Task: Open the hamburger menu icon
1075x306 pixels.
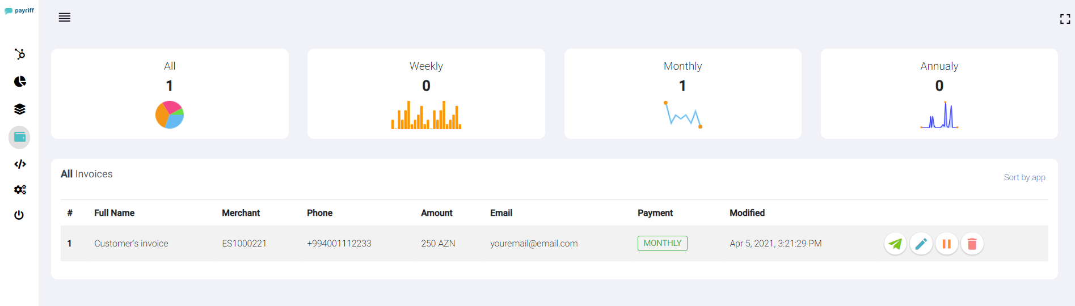Action: 65,18
